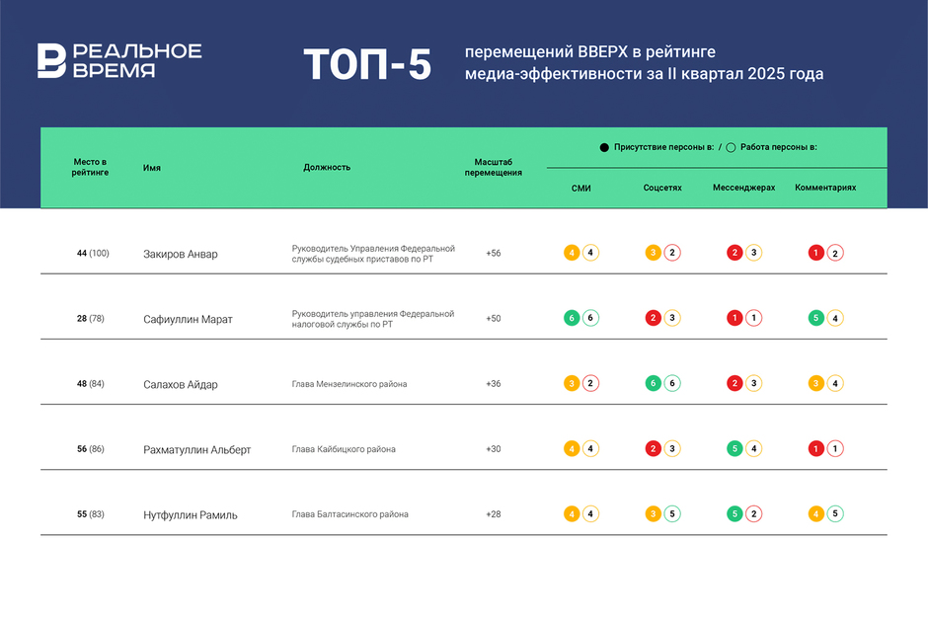Screen dimensions: 928x619
Task: Click filled green 6 Соцсетях badge for Салахов Айдар
Action: tap(653, 383)
